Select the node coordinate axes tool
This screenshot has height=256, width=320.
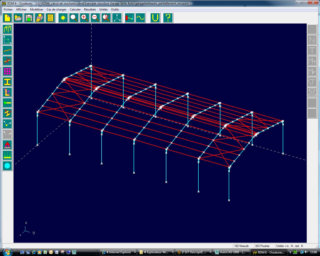(7, 40)
